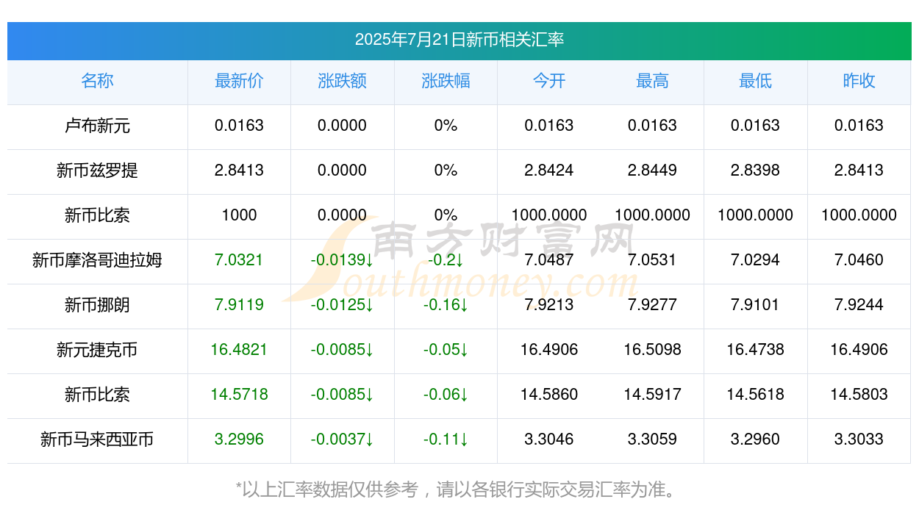Click the high value 16.5098

[x=652, y=350]
